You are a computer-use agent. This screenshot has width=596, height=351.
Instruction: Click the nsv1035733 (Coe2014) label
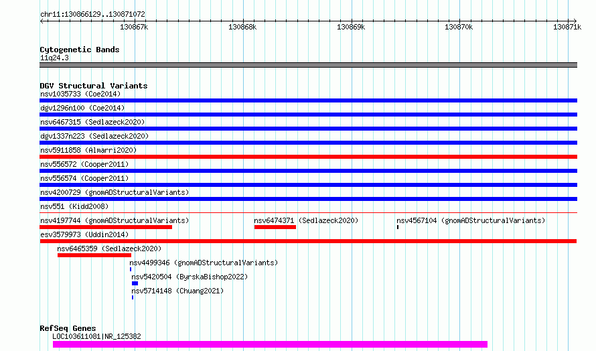80,94
